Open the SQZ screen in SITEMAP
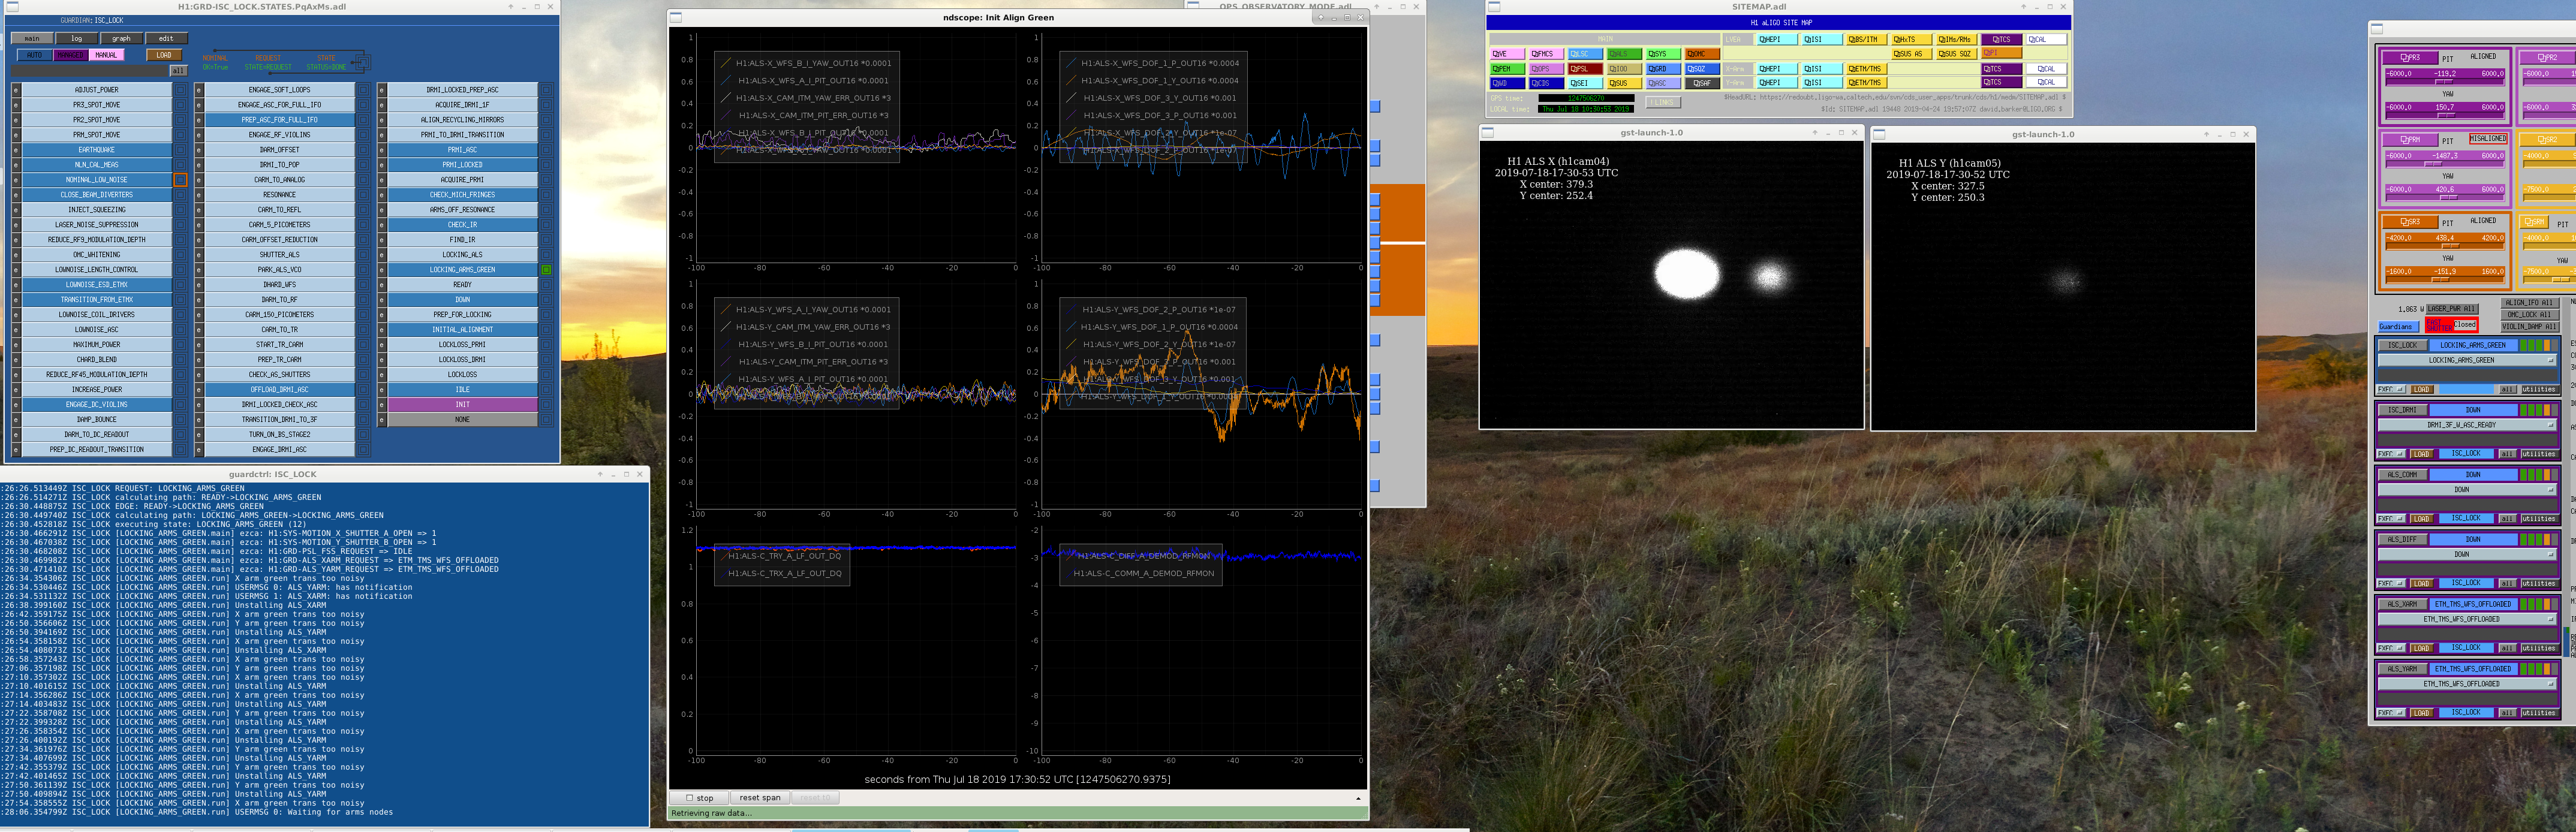 [x=1702, y=69]
